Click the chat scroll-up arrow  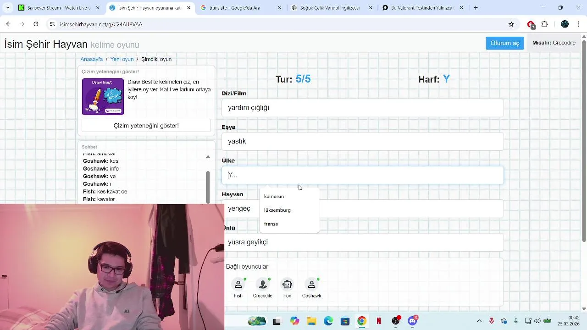point(208,157)
